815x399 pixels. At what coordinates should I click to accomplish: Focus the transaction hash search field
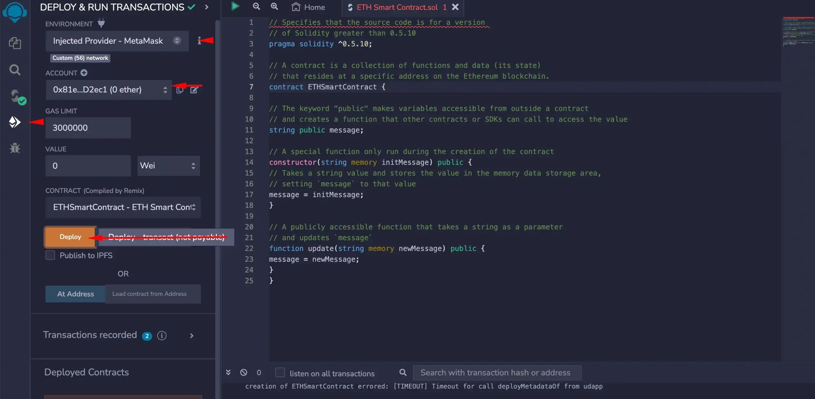[x=497, y=373]
